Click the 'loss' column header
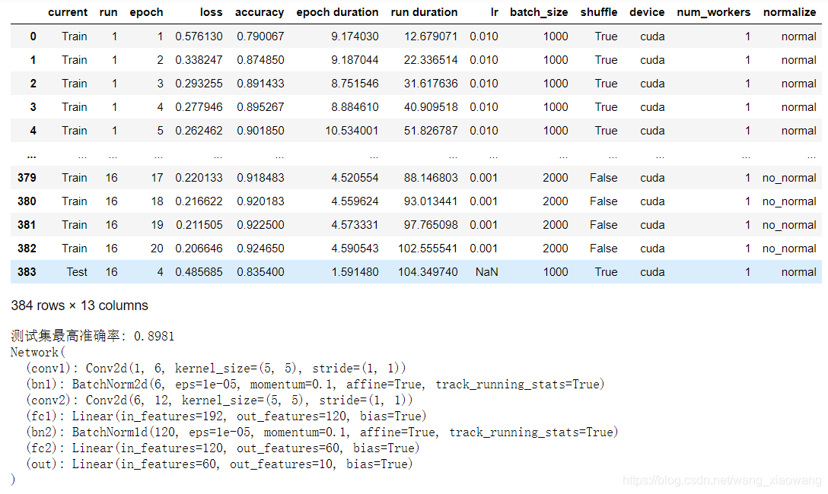This screenshot has height=494, width=828. click(212, 12)
